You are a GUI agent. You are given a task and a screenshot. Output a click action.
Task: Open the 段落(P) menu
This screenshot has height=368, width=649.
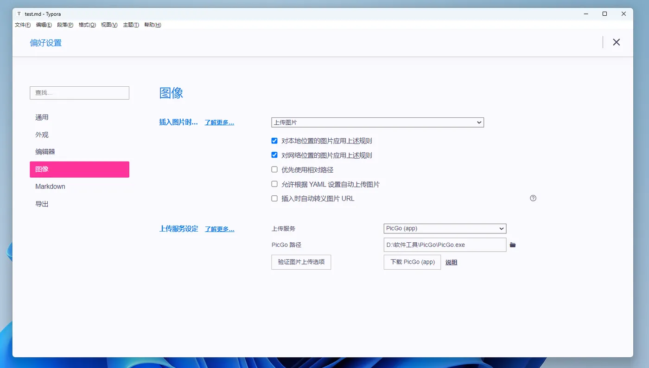(65, 25)
